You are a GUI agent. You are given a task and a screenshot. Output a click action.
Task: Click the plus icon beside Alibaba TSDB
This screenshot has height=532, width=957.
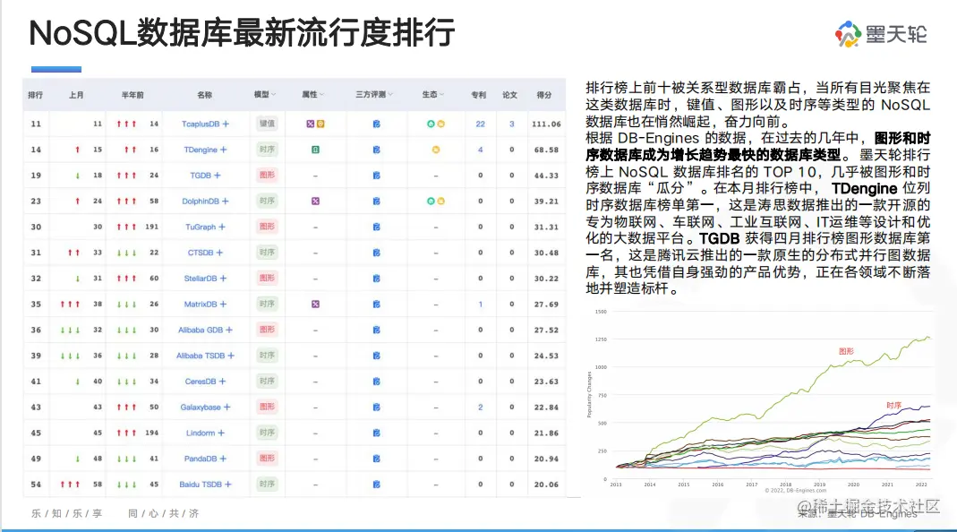[x=231, y=356]
